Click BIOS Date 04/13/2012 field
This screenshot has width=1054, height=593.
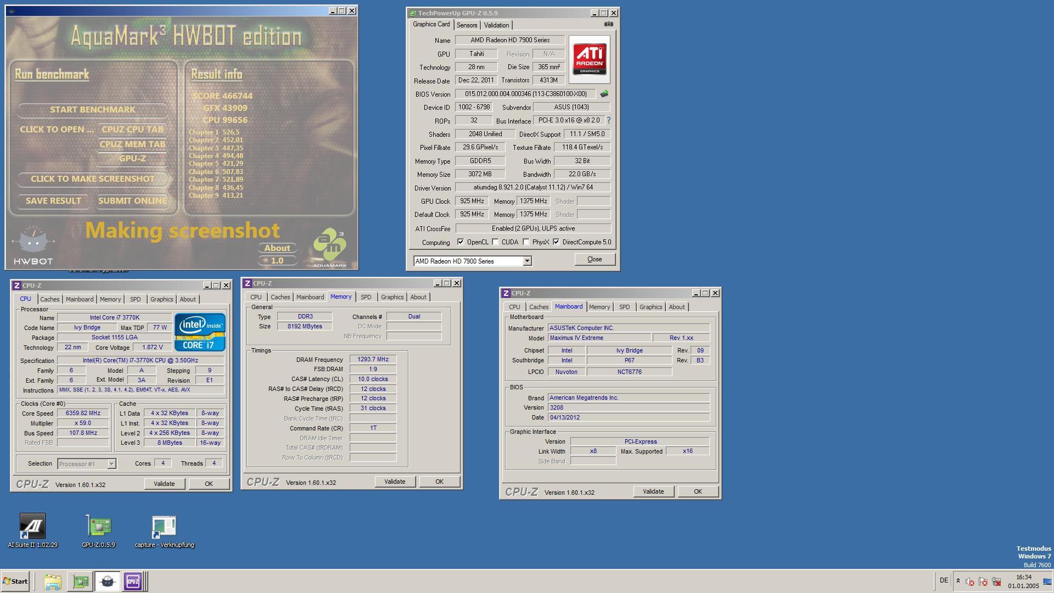629,417
